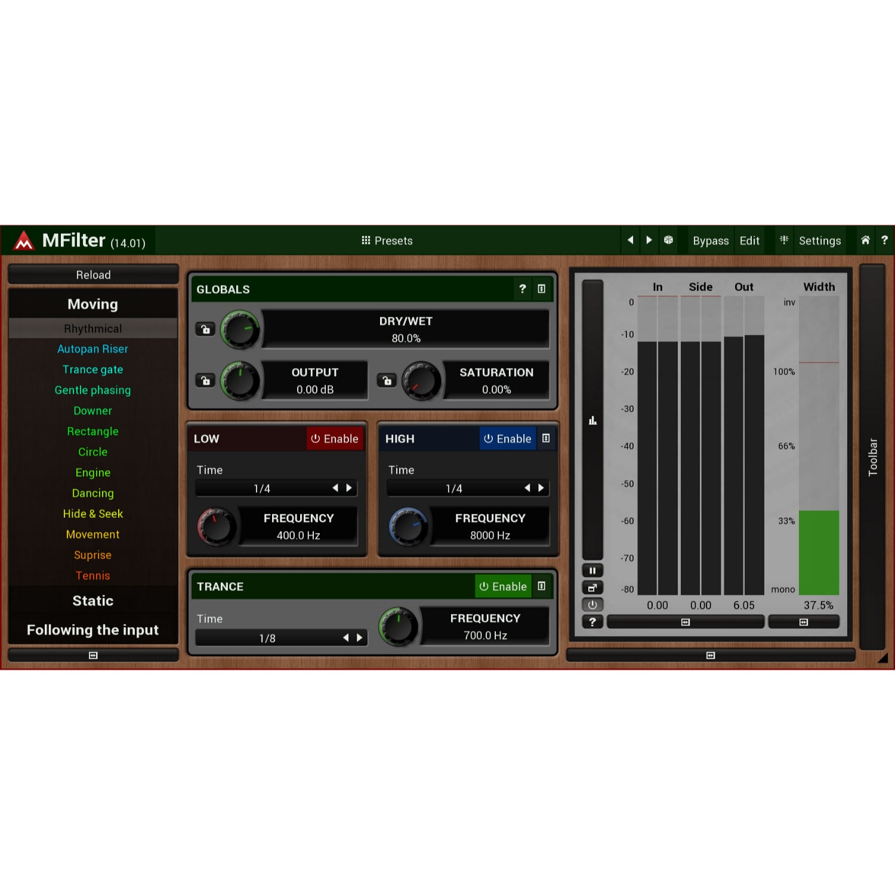Click the Reload button
The width and height of the screenshot is (895, 895).
93,274
